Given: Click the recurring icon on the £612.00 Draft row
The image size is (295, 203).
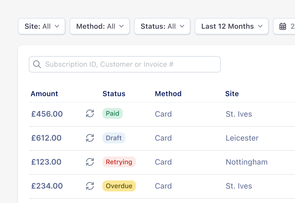Looking at the screenshot, I should pyautogui.click(x=89, y=138).
